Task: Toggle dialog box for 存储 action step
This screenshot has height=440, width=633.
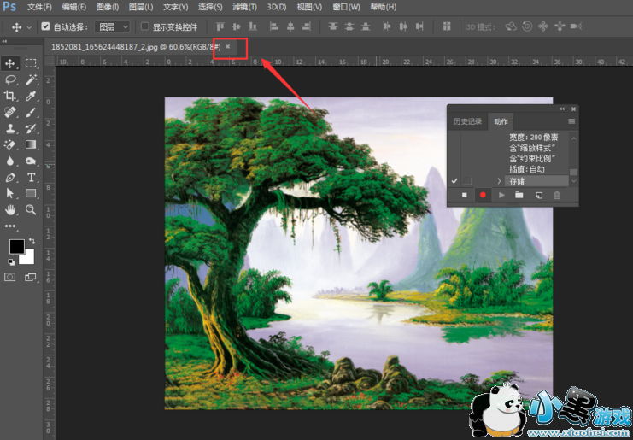Action: tap(467, 181)
